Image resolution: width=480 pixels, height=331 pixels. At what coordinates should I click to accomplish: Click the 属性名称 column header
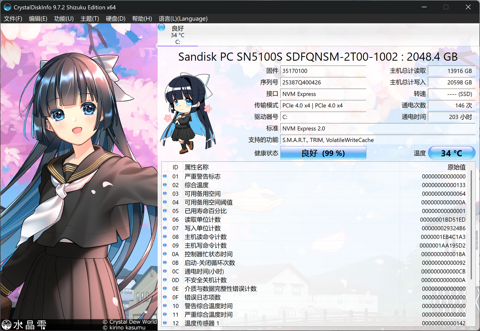coord(291,167)
